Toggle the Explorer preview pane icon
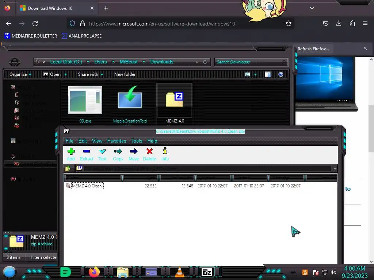 (x=268, y=74)
